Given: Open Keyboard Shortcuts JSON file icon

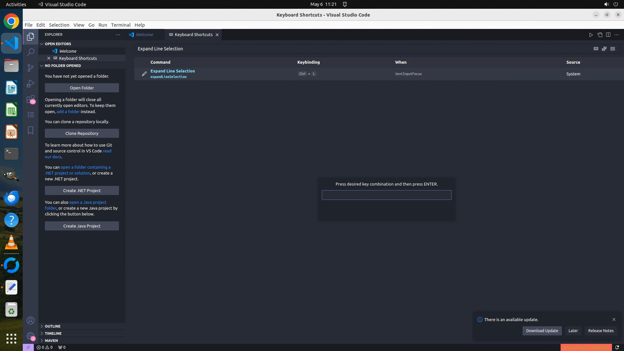Looking at the screenshot, I should [600, 35].
